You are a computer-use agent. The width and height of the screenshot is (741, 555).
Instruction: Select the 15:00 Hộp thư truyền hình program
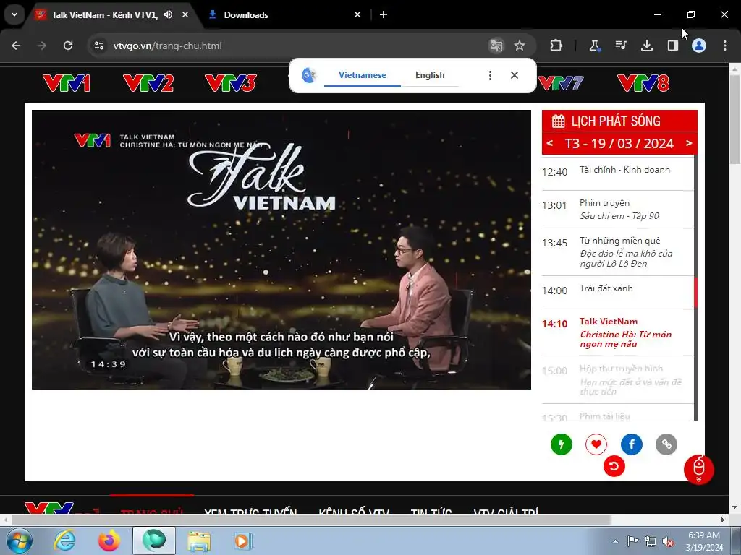click(x=617, y=380)
